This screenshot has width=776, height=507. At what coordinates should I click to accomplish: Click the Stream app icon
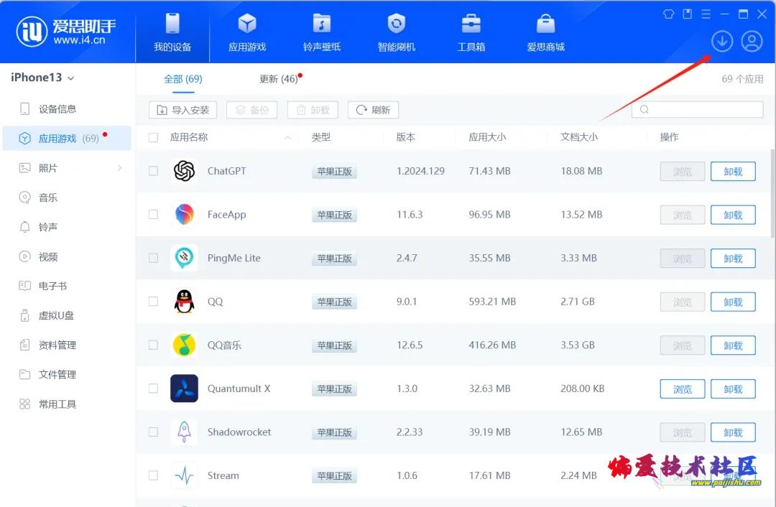pyautogui.click(x=184, y=475)
